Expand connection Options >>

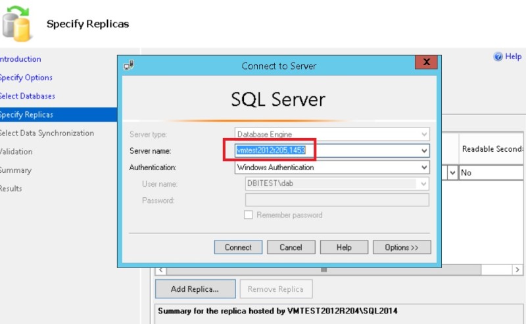[402, 247]
